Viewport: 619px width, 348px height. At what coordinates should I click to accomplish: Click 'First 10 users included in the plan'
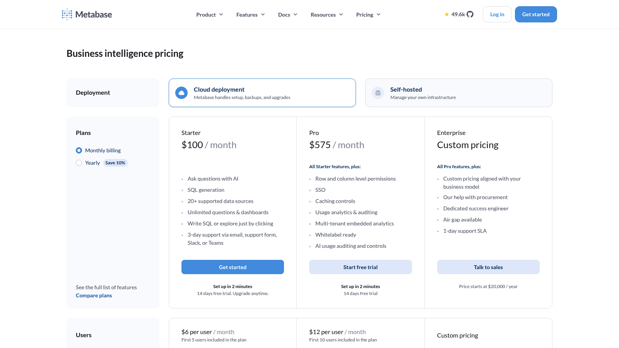[x=343, y=340]
